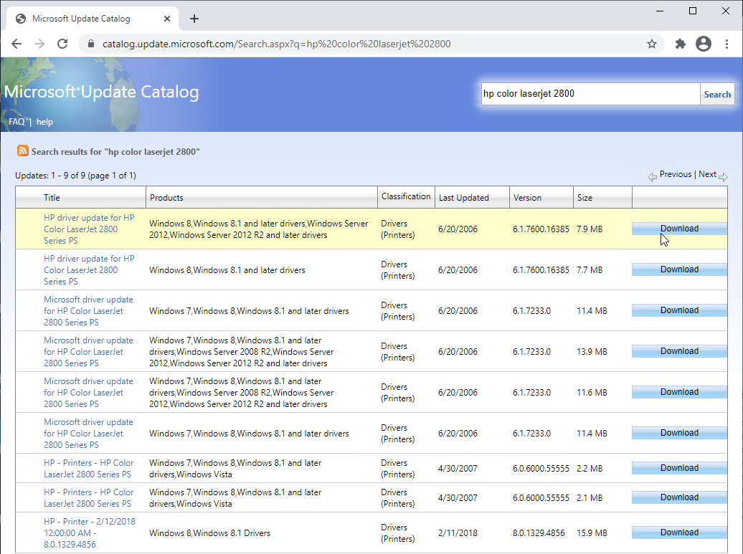Select the Microsoft Update Catalog browser tab
This screenshot has width=743, height=554.
click(x=93, y=19)
